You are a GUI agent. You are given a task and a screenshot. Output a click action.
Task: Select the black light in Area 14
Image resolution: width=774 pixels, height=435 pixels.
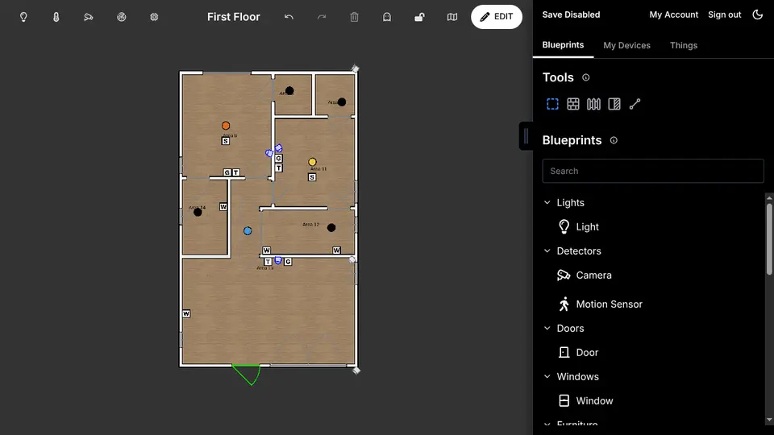tap(198, 212)
